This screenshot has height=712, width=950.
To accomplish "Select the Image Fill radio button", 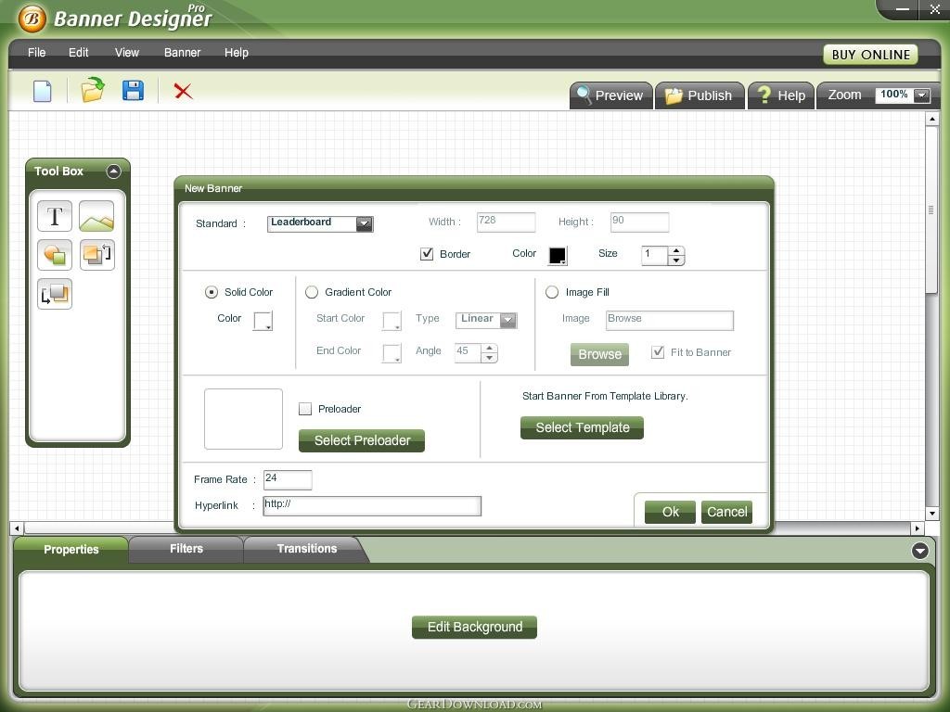I will (552, 292).
